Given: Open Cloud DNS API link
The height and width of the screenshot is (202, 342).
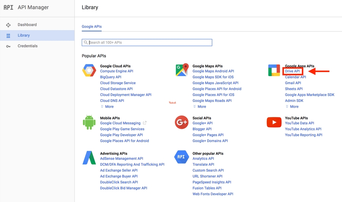Looking at the screenshot, I should pos(112,101).
